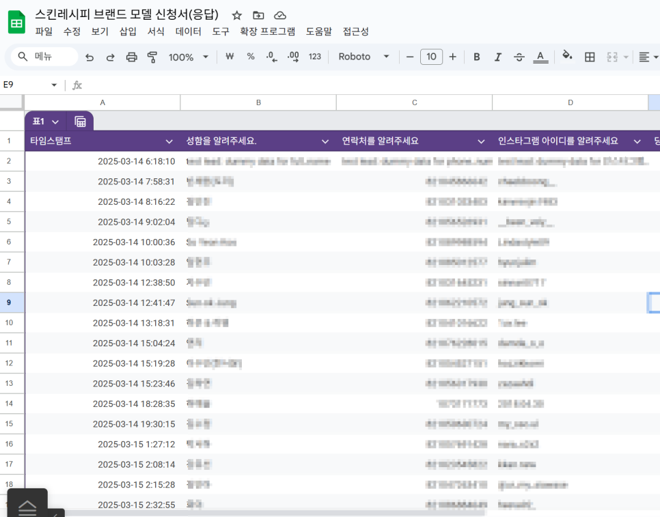The width and height of the screenshot is (660, 517).
Task: Open 타임스탬프 column filter dropdown
Action: pos(169,141)
